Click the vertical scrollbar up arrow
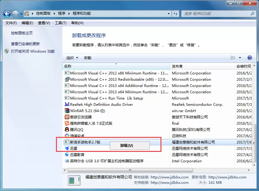The image size is (259, 191). [x=254, y=66]
